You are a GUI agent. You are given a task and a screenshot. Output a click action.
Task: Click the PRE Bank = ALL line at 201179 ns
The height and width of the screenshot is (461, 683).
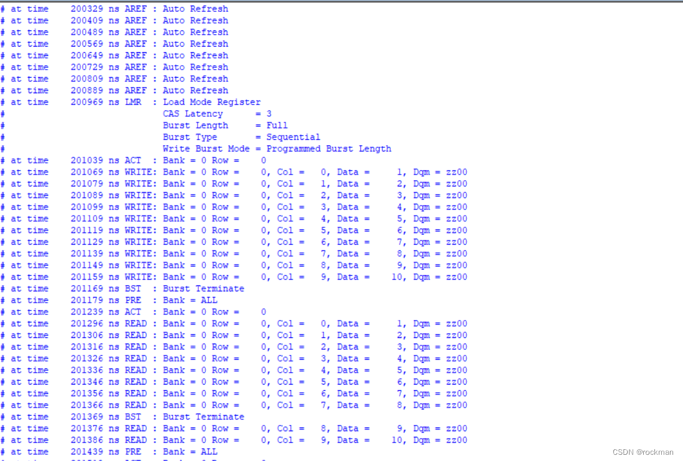pos(109,300)
